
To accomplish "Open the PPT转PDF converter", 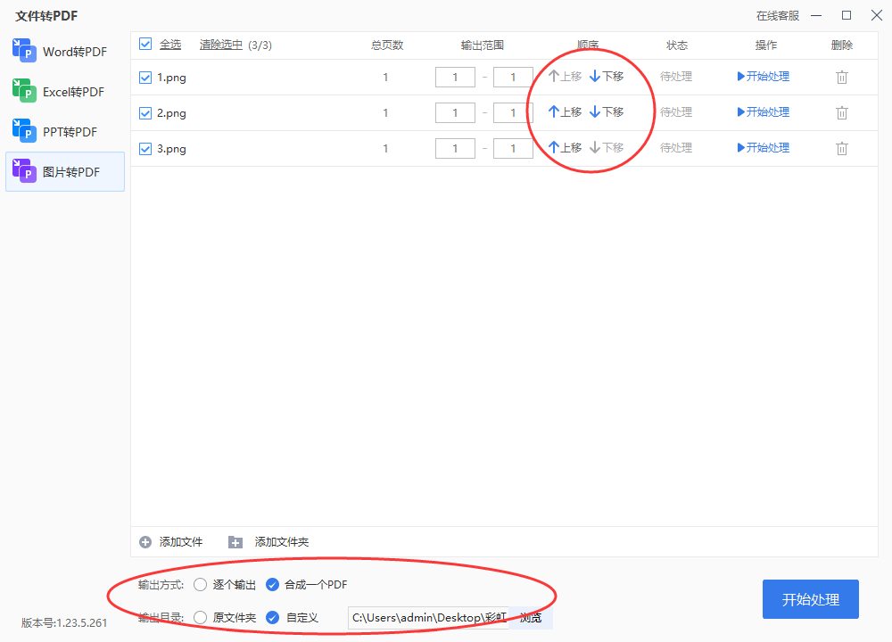I will (x=65, y=132).
